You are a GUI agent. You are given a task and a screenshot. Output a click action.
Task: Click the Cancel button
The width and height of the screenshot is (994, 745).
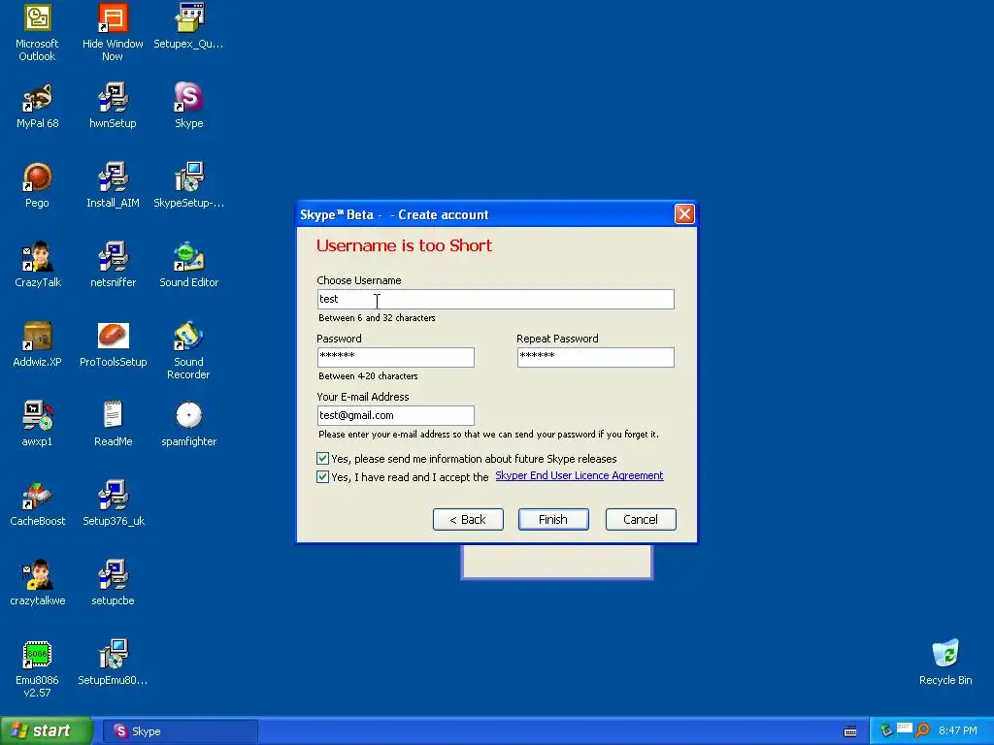coord(641,520)
